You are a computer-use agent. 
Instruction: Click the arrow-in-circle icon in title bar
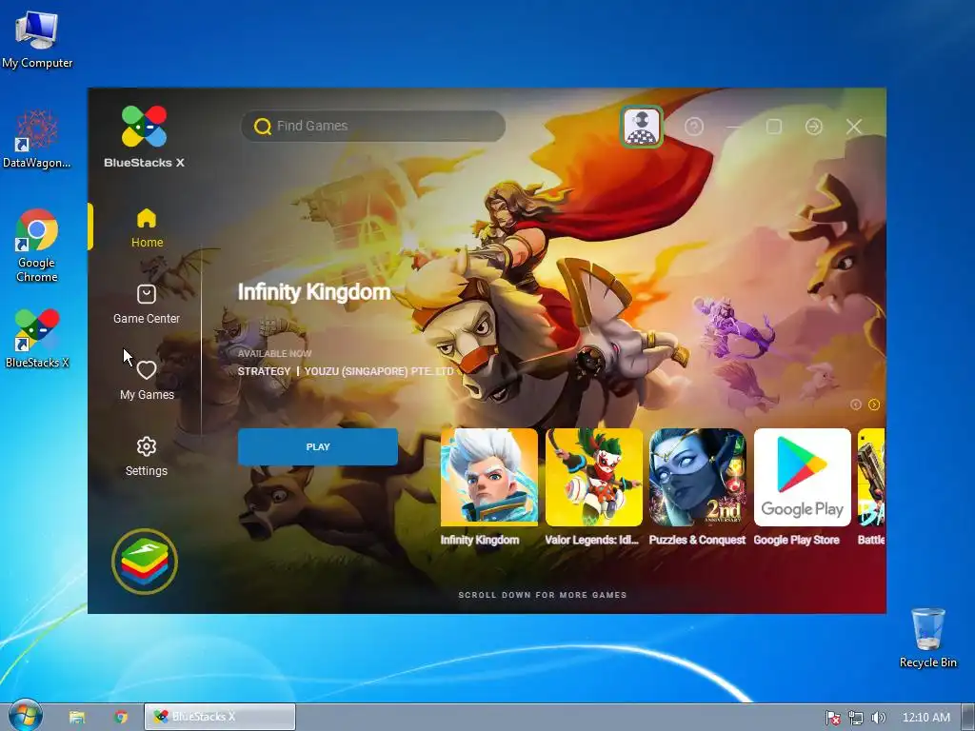click(x=814, y=127)
